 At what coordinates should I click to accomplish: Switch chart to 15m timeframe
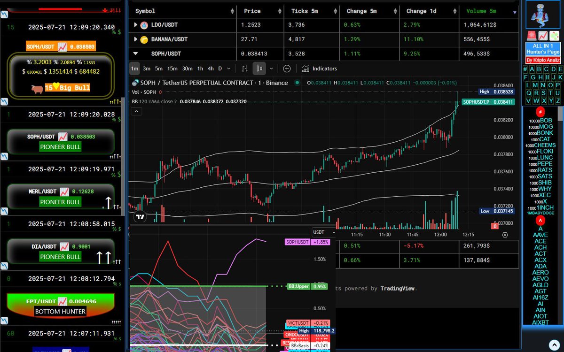coord(172,69)
